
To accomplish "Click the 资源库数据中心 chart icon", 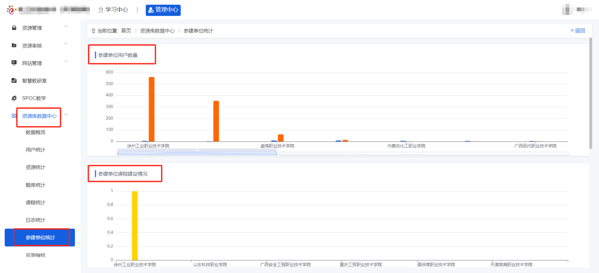I will pos(14,116).
